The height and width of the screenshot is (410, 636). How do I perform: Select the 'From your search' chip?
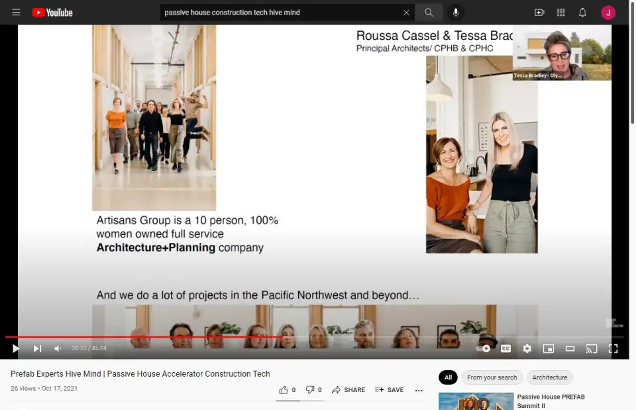[x=492, y=377]
